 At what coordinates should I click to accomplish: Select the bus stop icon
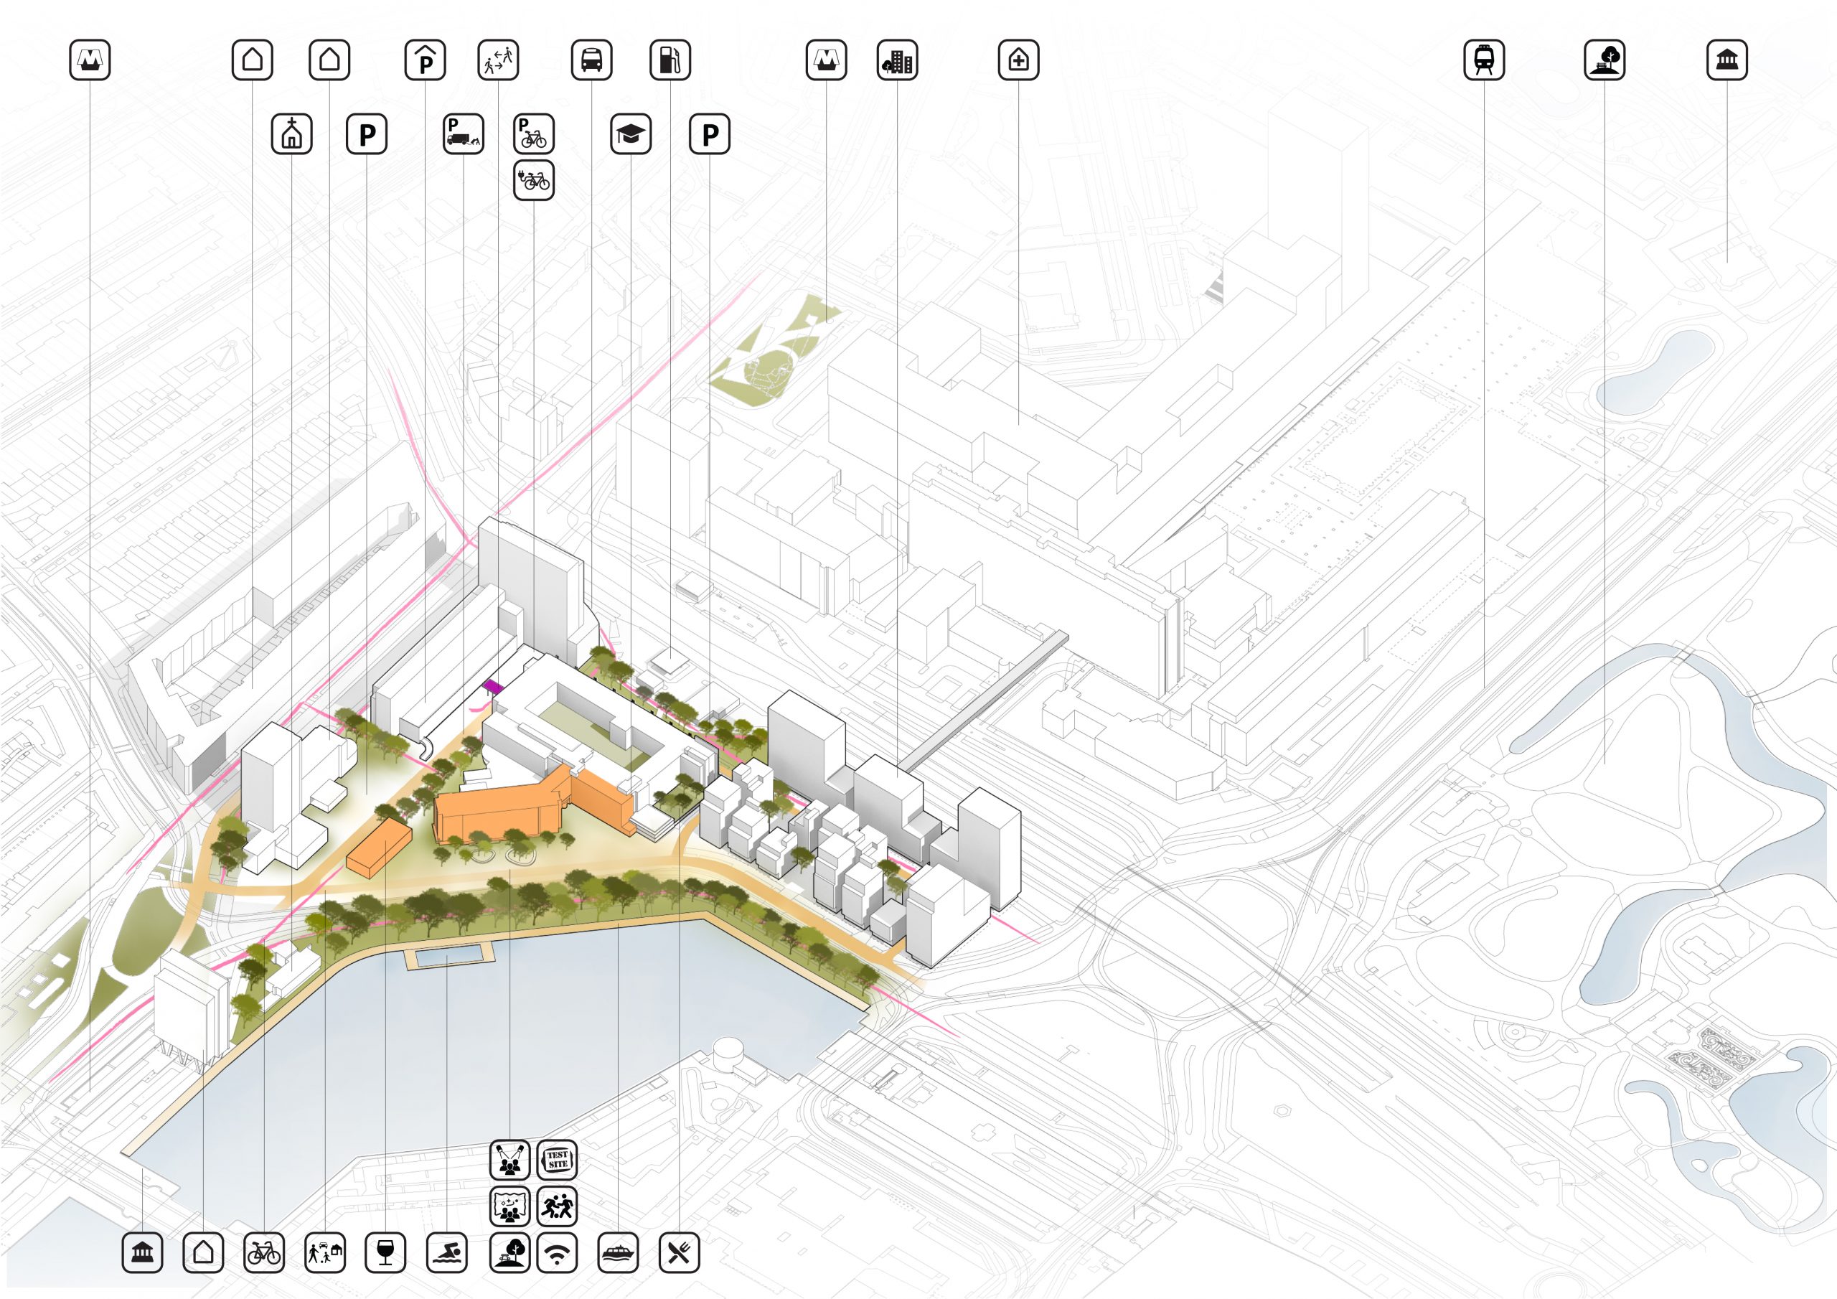[592, 60]
